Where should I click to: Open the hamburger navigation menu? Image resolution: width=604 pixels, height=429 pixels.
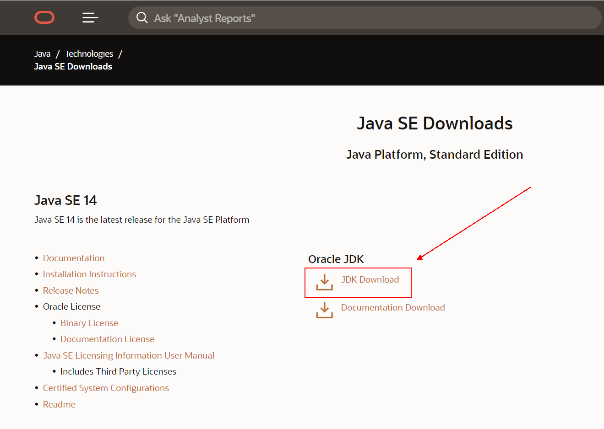click(x=90, y=17)
